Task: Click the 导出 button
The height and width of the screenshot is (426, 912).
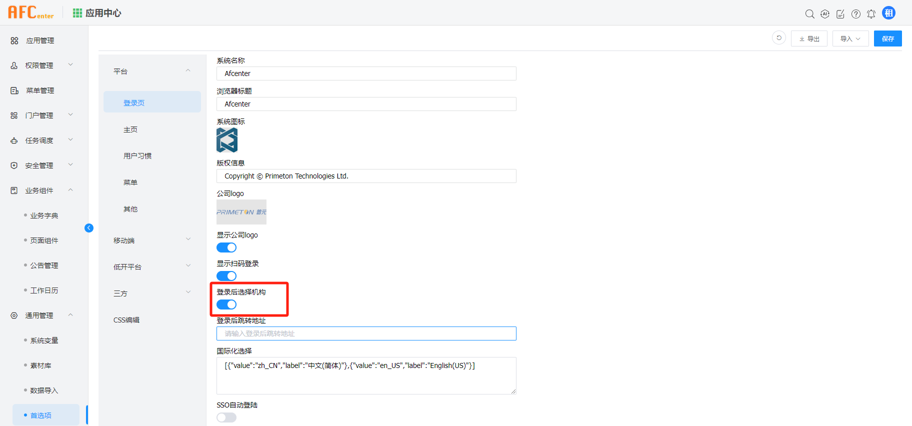Action: pyautogui.click(x=809, y=38)
